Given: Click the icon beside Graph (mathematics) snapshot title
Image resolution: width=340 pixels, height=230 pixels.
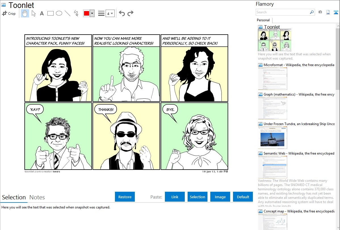Looking at the screenshot, I should (x=260, y=94).
